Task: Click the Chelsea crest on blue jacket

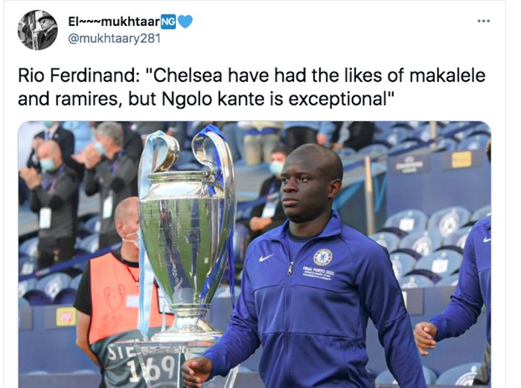Action: pos(322,257)
